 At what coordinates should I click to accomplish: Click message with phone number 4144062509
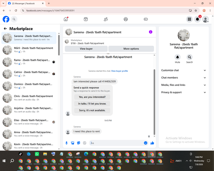pyautogui.click(x=95, y=82)
